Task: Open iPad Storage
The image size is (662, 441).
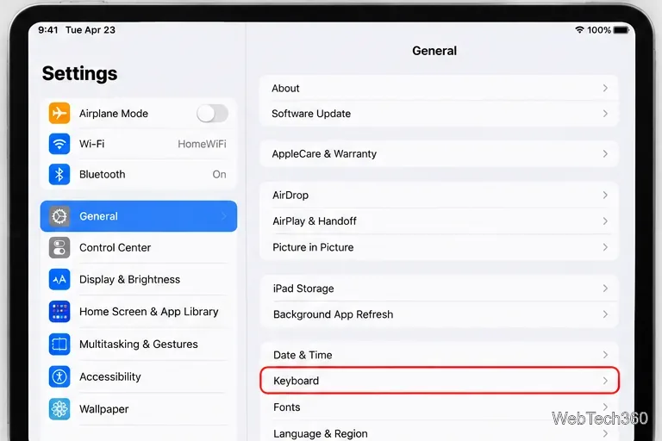Action: (439, 289)
